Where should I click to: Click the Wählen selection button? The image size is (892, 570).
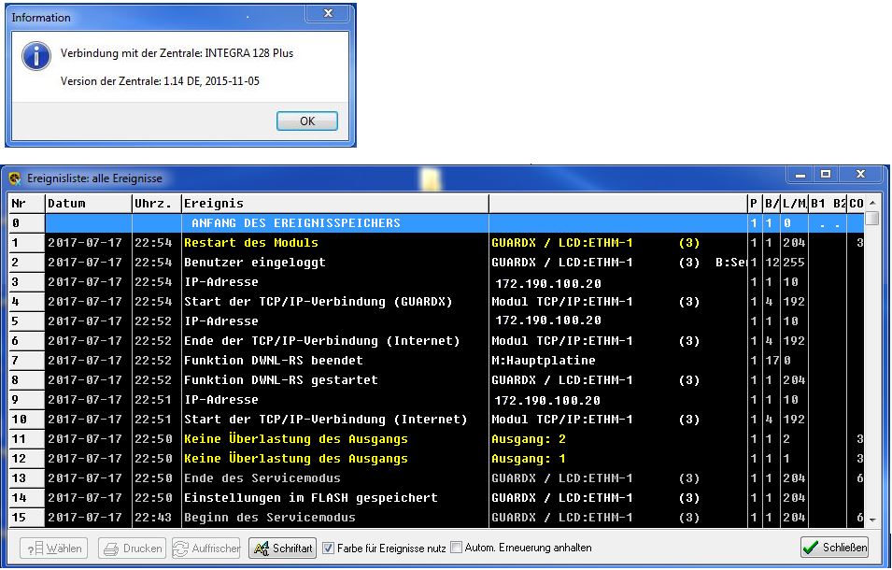pos(53,549)
